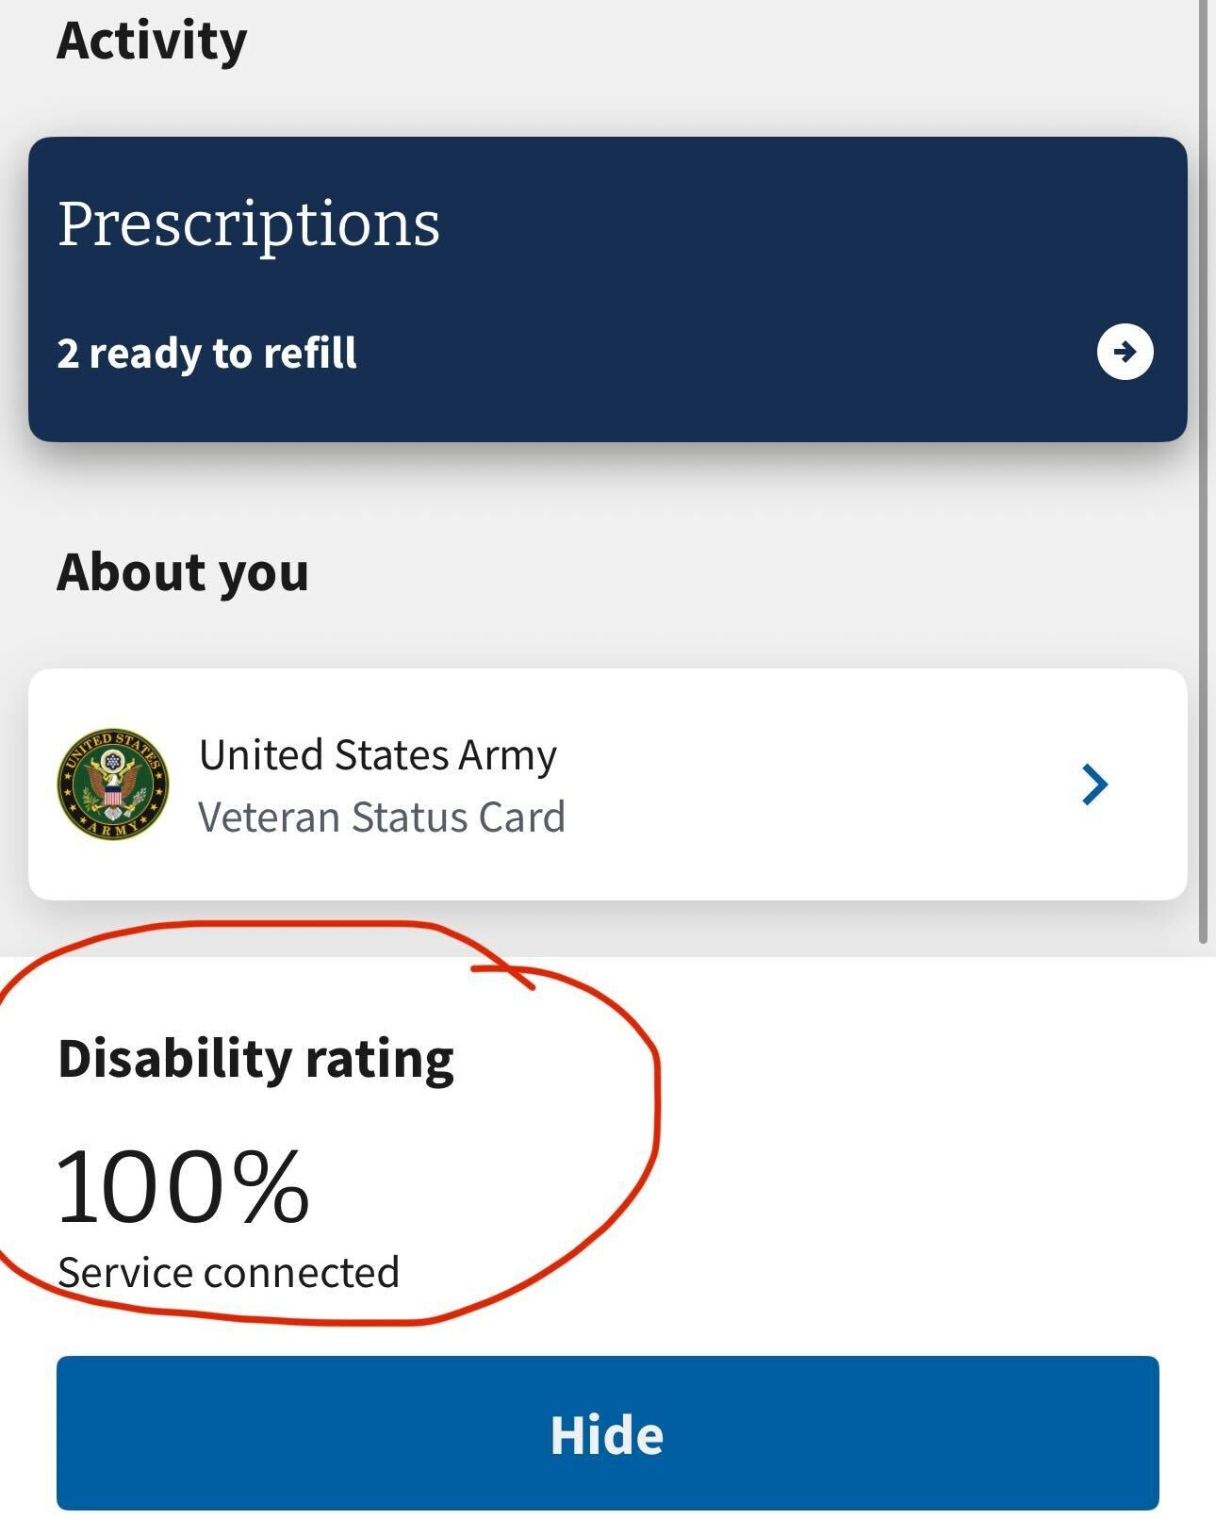Click the Activity section heading

(152, 41)
